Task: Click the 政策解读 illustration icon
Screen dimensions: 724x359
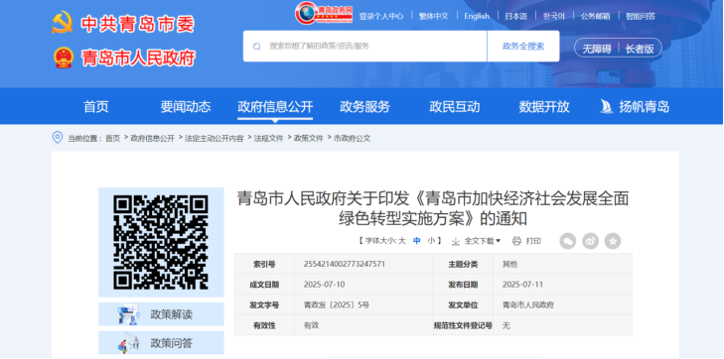Action: (x=128, y=314)
